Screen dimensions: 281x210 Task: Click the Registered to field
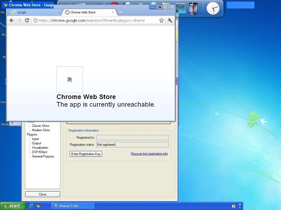pos(133,138)
